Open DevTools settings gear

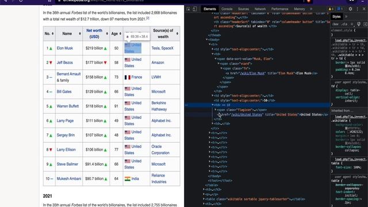click(350, 9)
